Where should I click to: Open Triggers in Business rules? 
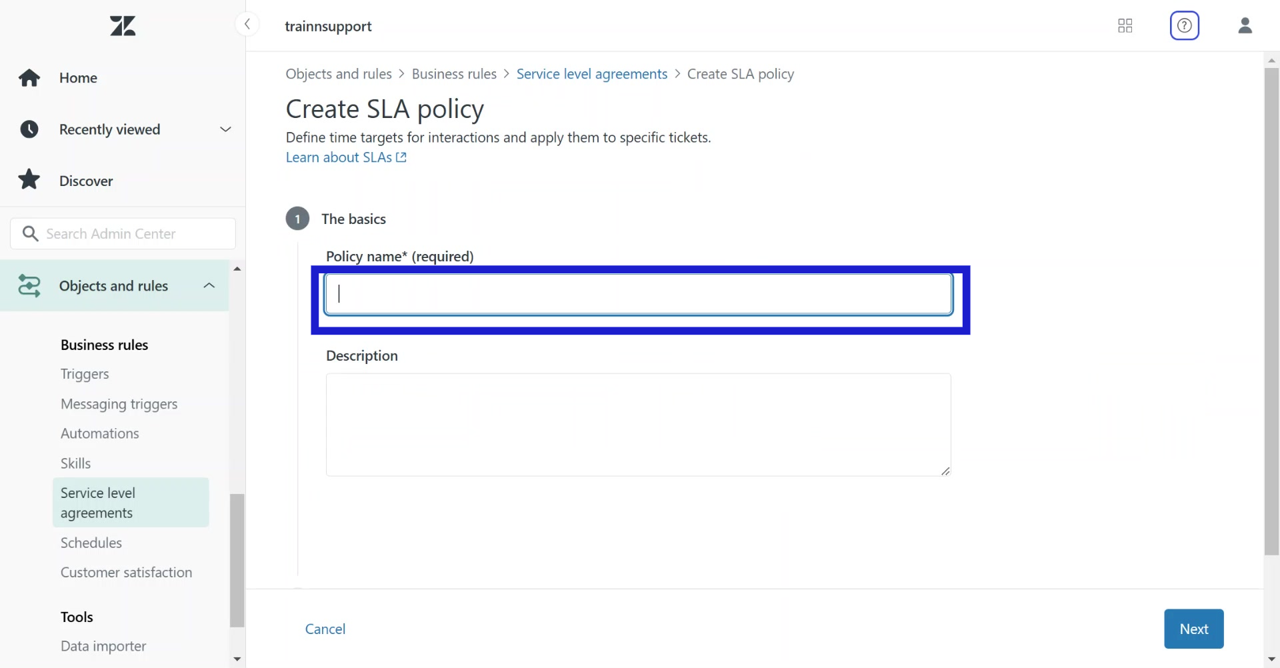(85, 374)
